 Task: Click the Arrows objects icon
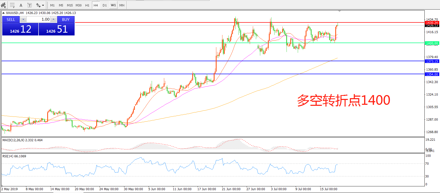click(38, 5)
